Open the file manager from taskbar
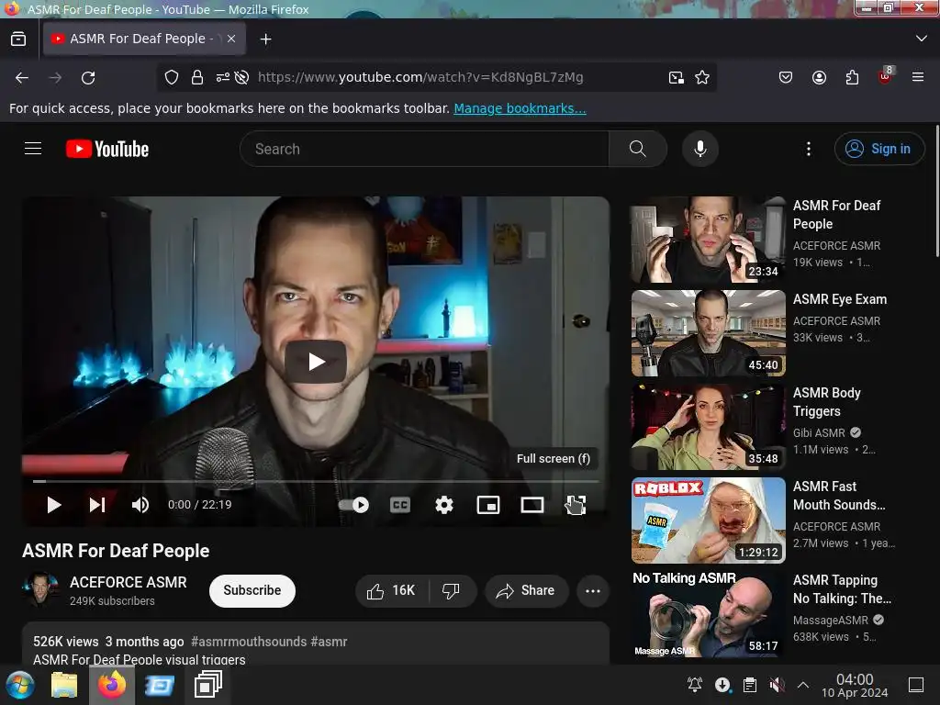940x705 pixels. point(64,685)
